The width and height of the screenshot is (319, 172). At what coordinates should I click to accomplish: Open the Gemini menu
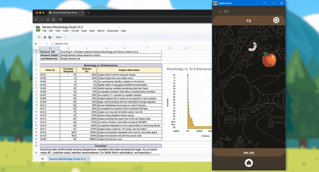(101, 31)
